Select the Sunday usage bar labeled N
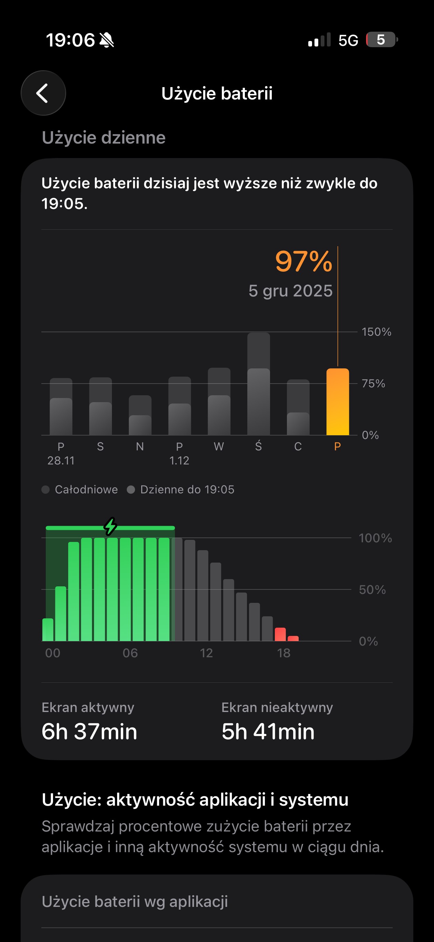434x942 pixels. pos(140,416)
